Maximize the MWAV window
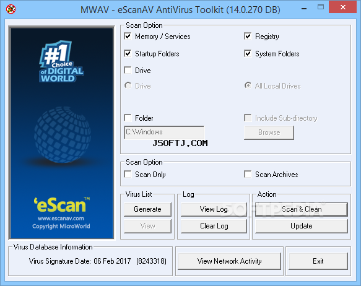 (x=321, y=7)
